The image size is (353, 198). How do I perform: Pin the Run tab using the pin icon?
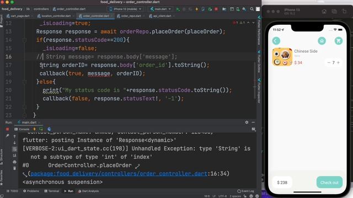pos(7,136)
